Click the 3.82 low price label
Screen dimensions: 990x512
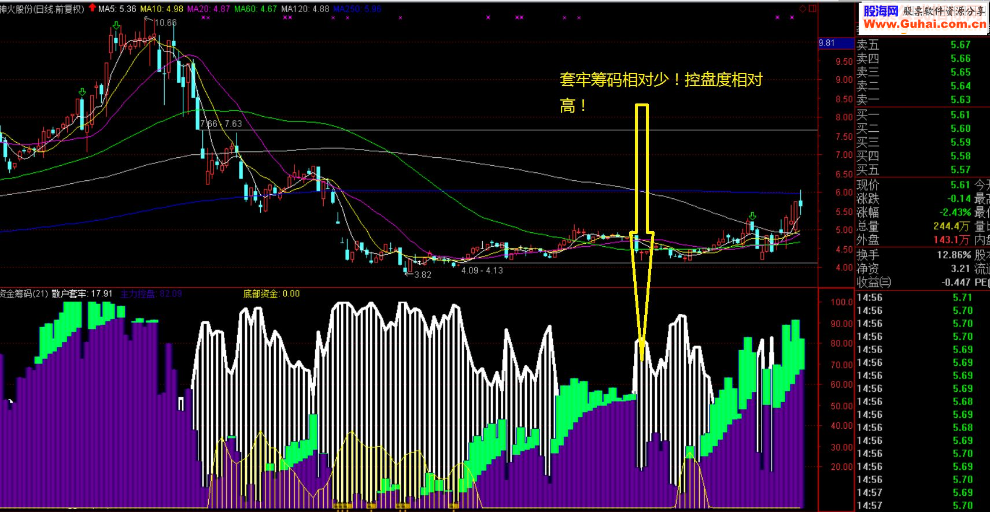423,274
